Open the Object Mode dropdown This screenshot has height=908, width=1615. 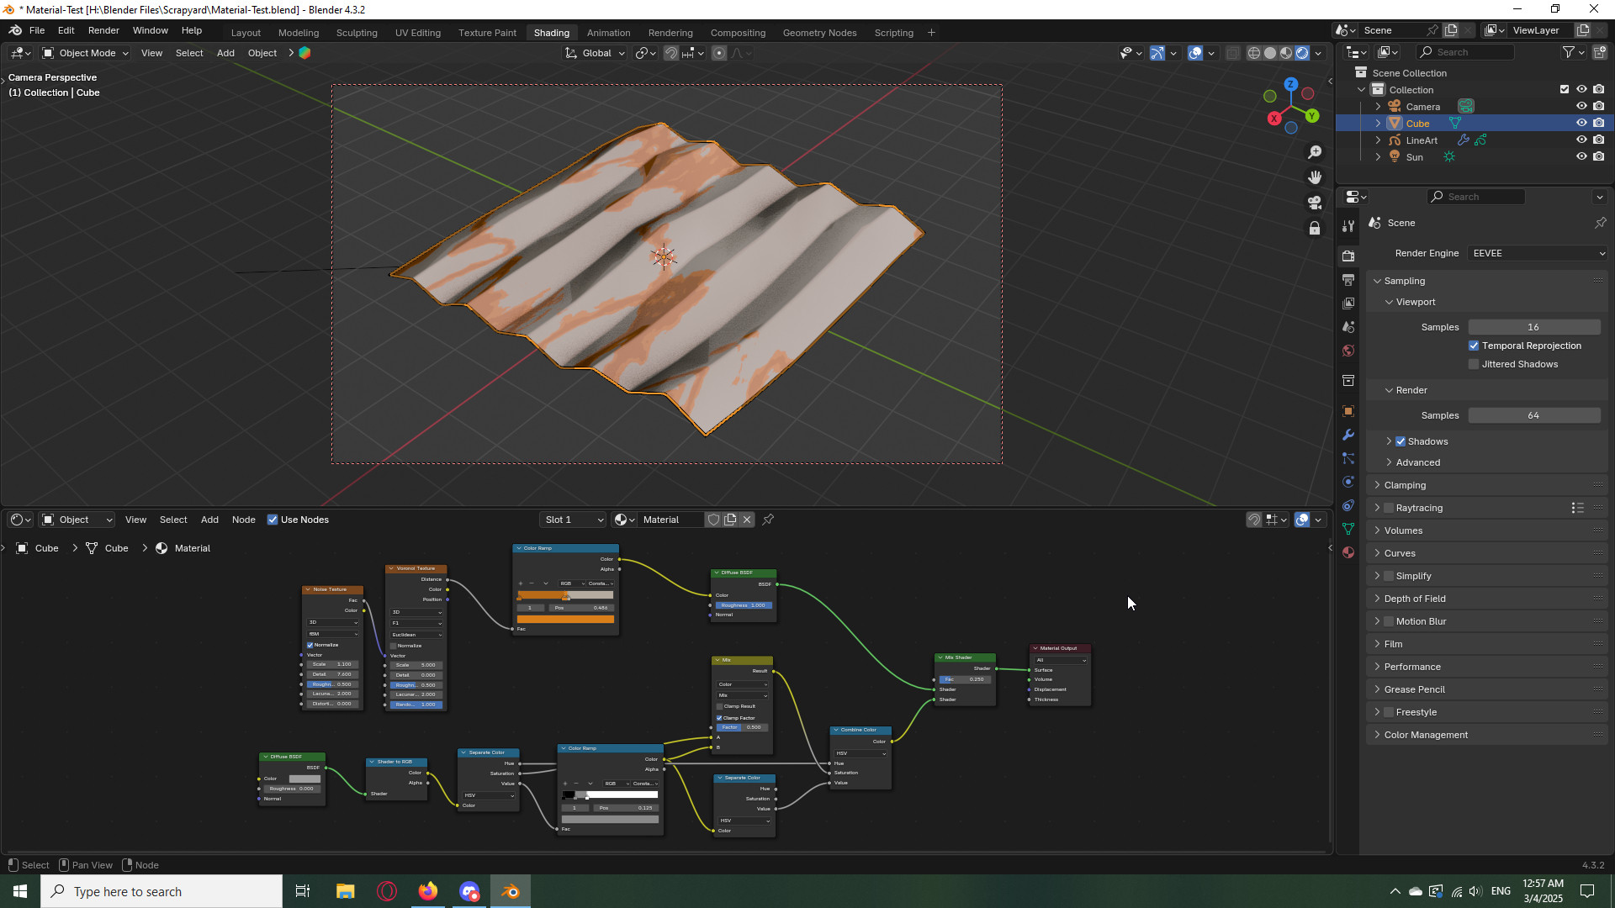[85, 53]
